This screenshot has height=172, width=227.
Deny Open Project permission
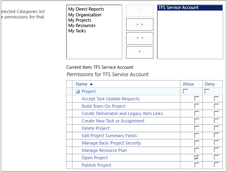click(x=216, y=157)
